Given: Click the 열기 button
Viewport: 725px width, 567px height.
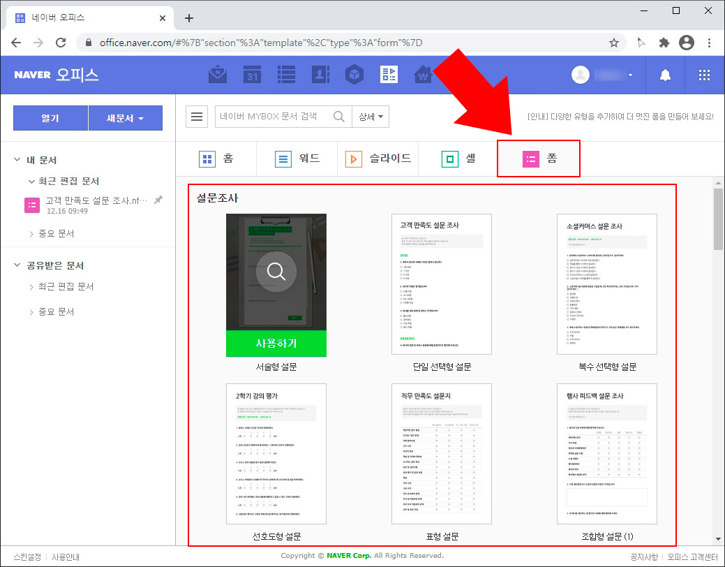Looking at the screenshot, I should pyautogui.click(x=50, y=118).
